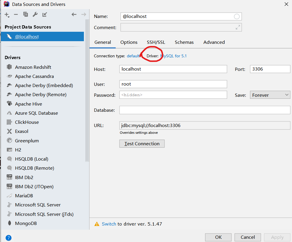Switch to the General tab
This screenshot has height=242, width=292.
coord(103,42)
